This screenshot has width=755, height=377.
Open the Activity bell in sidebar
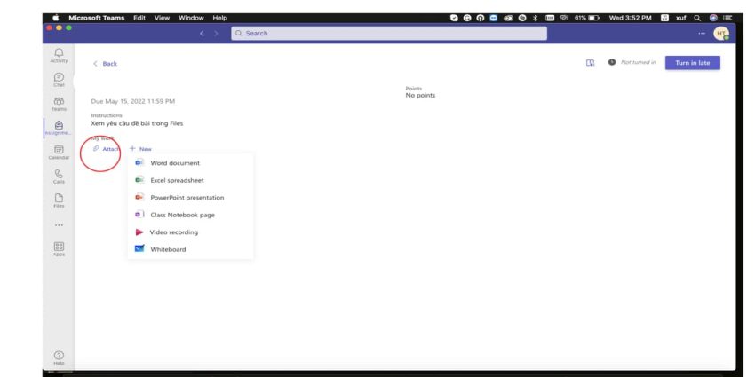coord(59,55)
